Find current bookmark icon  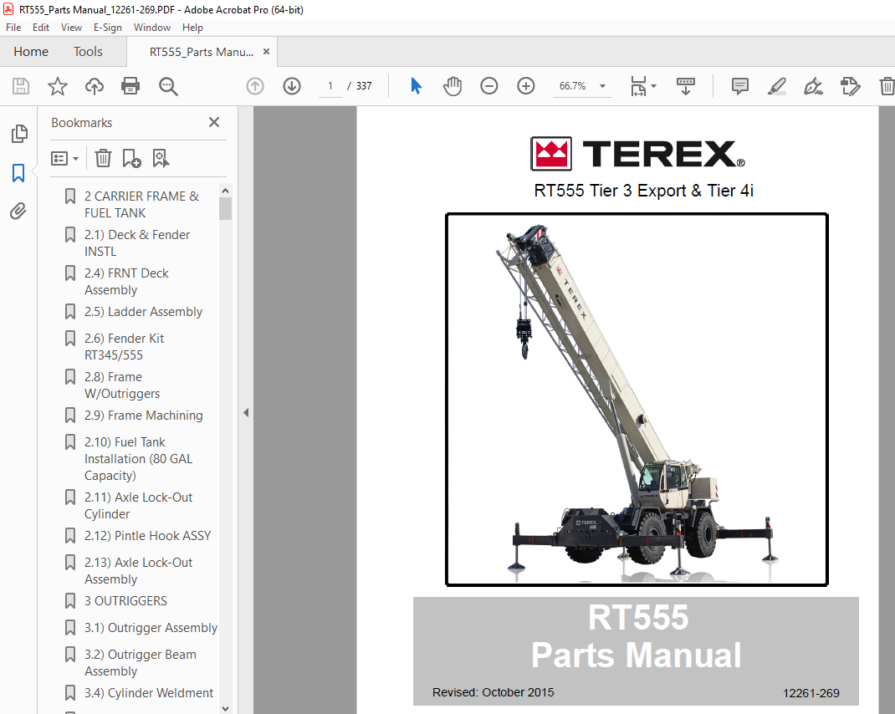(x=161, y=158)
